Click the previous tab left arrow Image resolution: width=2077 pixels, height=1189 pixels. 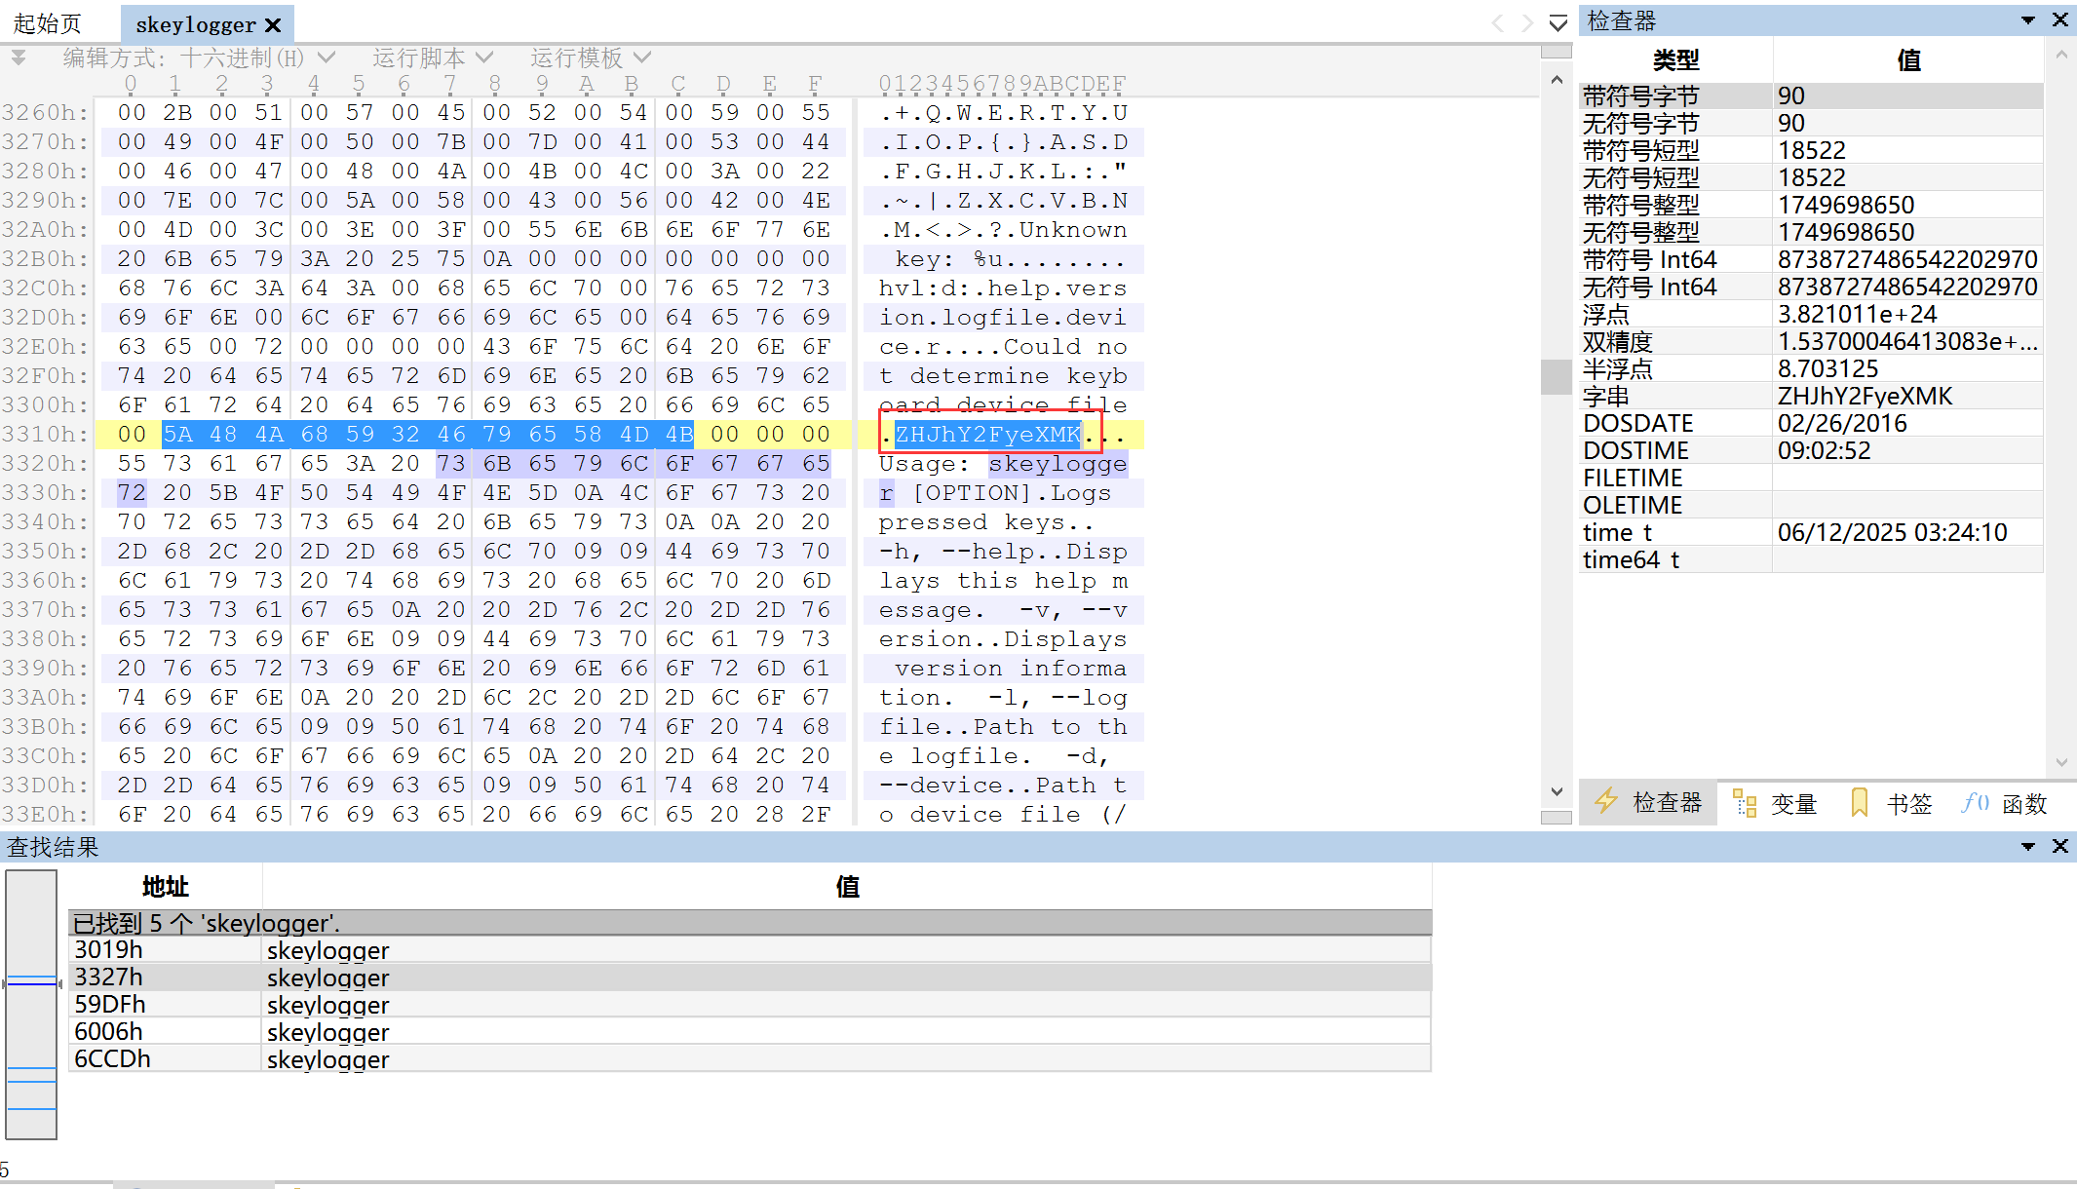coord(1498,23)
